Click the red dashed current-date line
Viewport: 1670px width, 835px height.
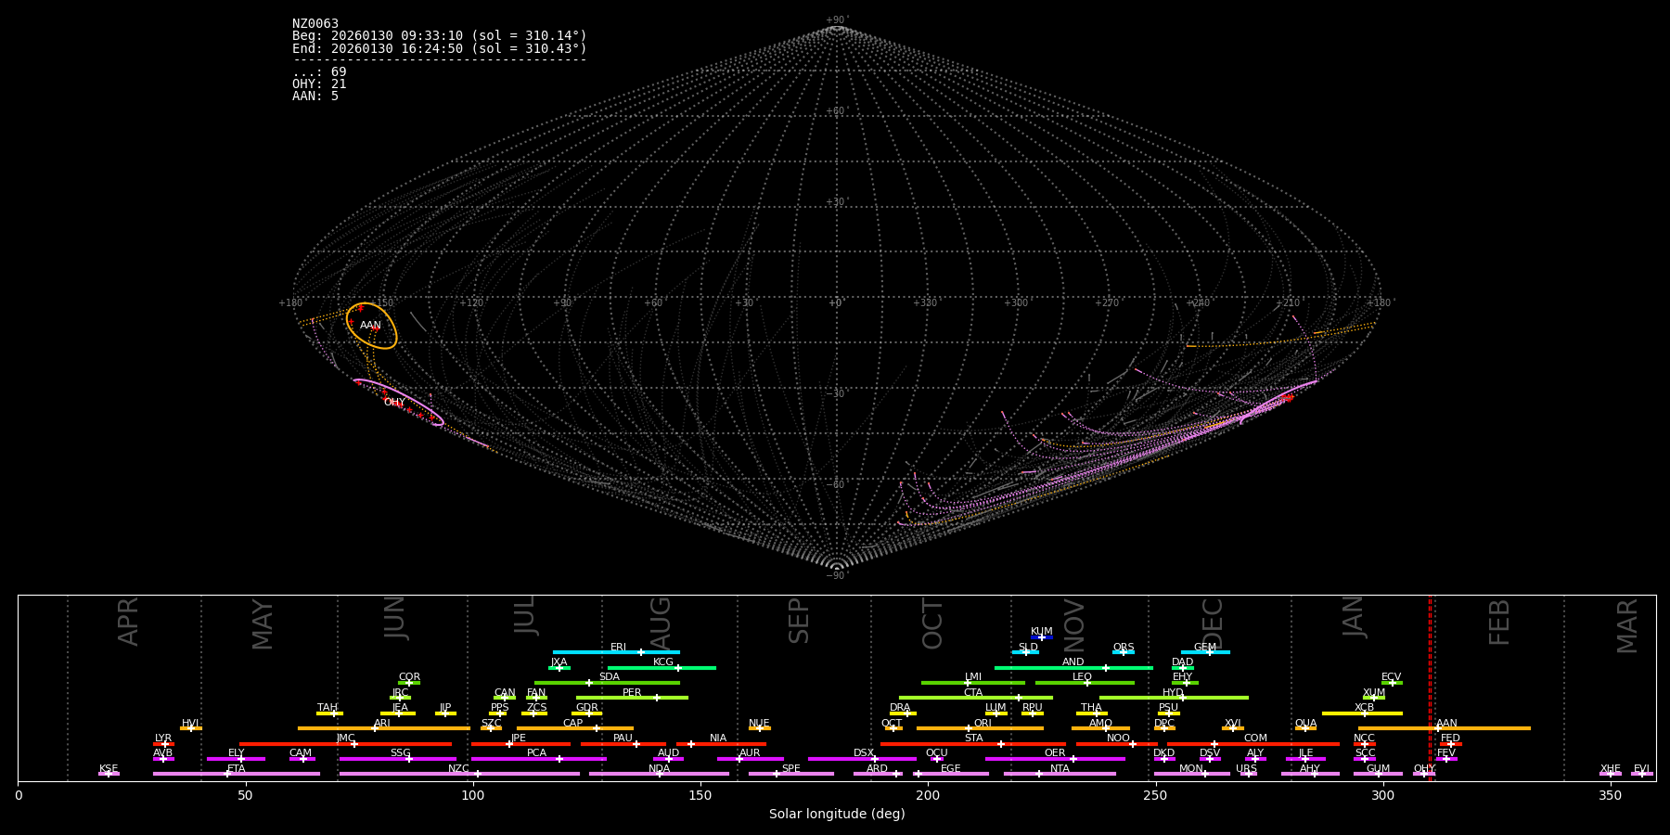(1430, 687)
